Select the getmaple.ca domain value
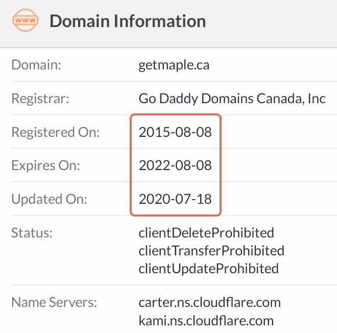Viewport: 337px width, 333px height. (x=174, y=65)
